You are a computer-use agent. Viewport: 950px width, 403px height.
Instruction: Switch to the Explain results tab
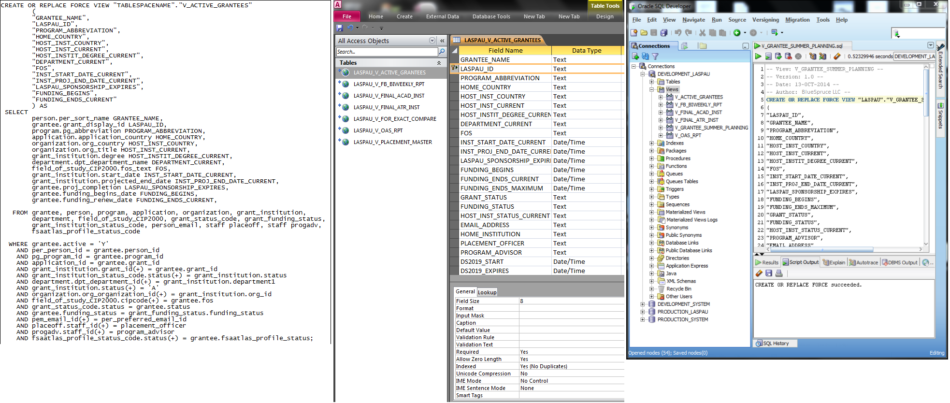834,262
